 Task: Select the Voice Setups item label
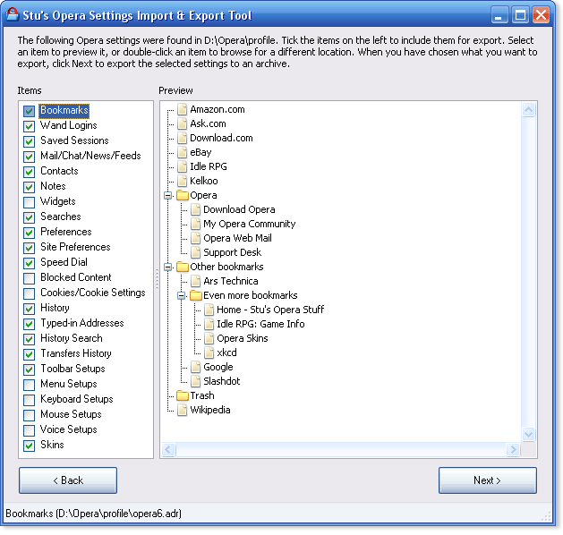tap(69, 429)
